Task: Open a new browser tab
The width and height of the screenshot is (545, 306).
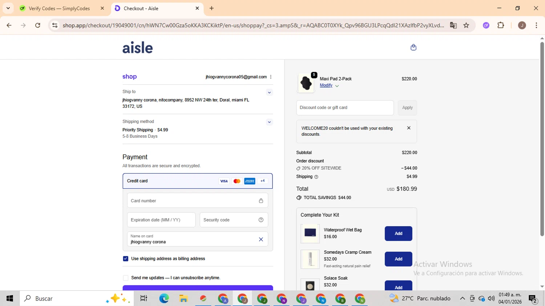Action: 212,8
